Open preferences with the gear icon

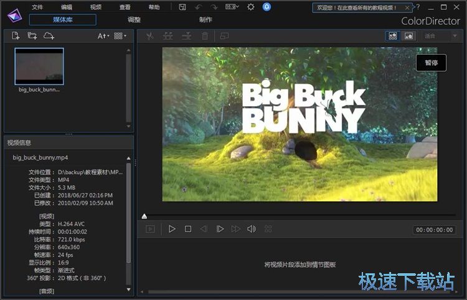tap(251, 7)
